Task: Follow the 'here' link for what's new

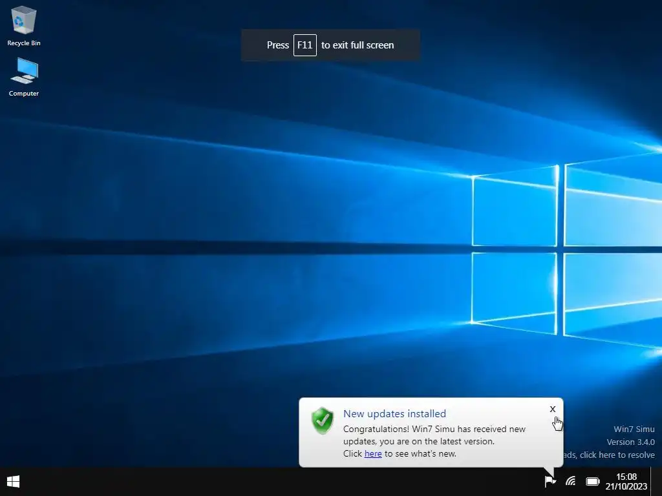Action: pyautogui.click(x=373, y=454)
